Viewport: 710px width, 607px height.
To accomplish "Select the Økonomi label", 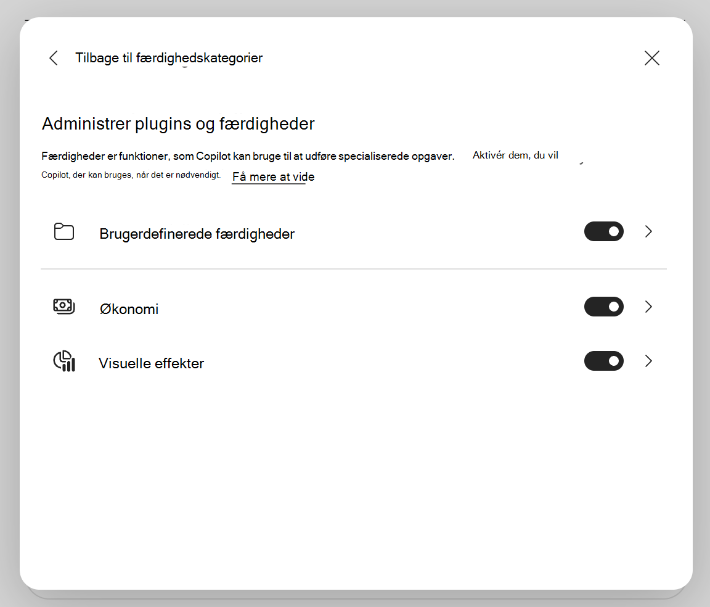I will (x=129, y=309).
